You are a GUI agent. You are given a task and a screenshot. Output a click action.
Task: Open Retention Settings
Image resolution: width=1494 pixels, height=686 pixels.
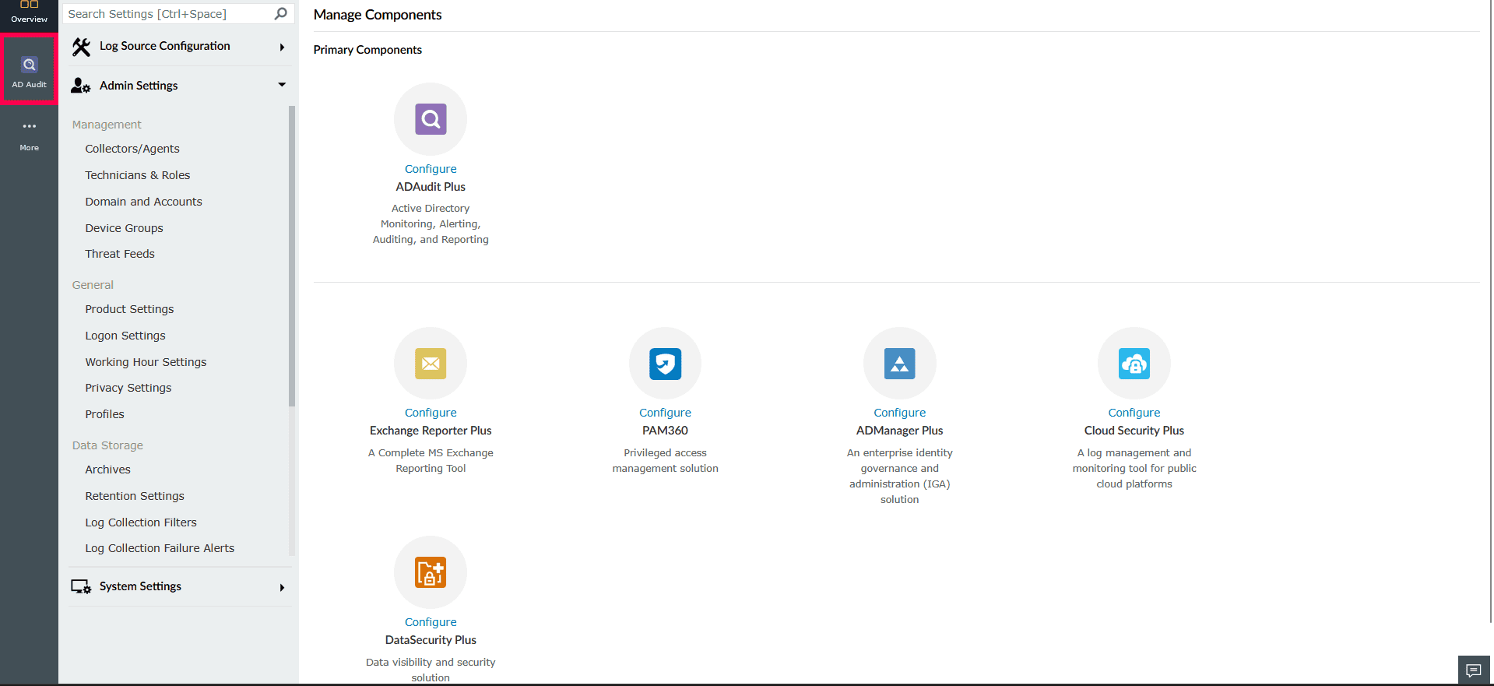click(x=135, y=496)
